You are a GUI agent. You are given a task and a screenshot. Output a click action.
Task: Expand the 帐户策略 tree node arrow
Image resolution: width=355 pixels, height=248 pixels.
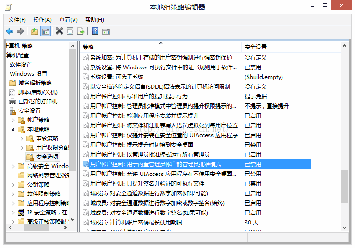point(13,120)
